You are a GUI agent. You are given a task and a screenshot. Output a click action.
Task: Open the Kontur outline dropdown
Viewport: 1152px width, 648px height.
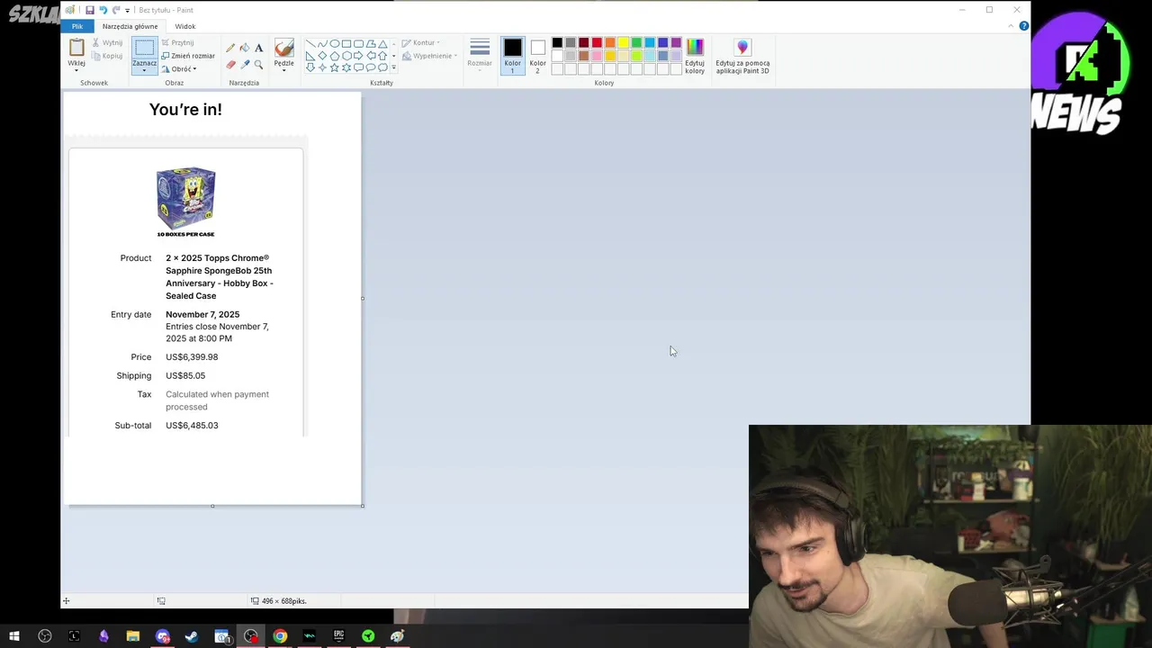(421, 42)
